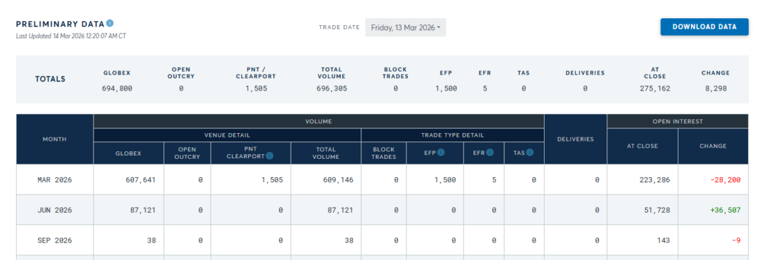Click the CHANGE column header in the table

(713, 146)
